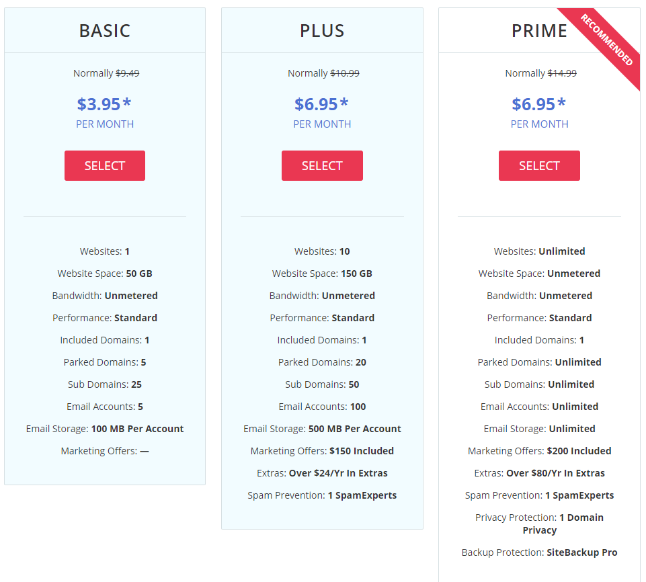
Task: Click the PRIME plan heading
Action: point(539,31)
